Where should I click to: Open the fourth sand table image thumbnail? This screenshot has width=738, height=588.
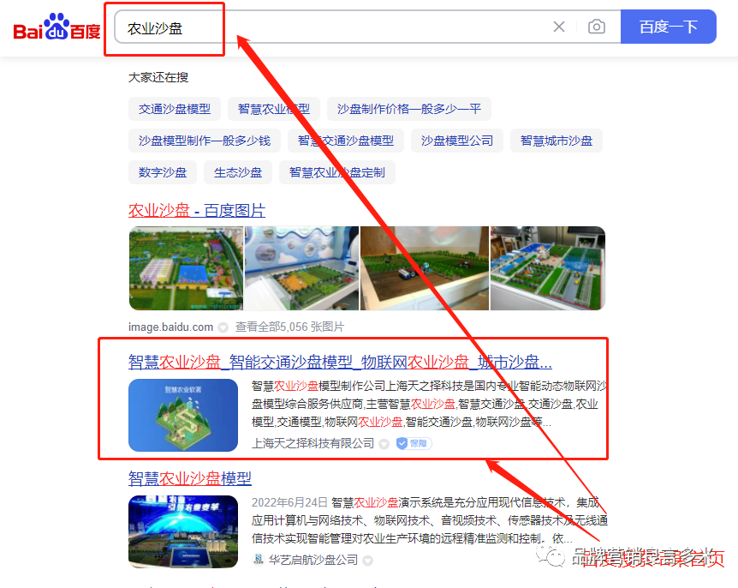click(548, 268)
